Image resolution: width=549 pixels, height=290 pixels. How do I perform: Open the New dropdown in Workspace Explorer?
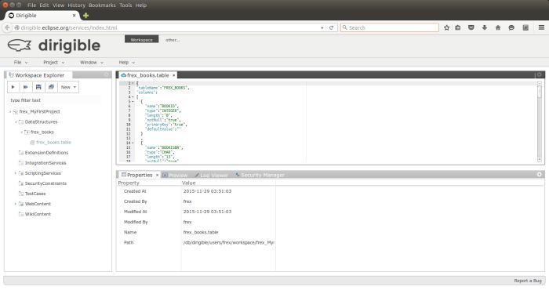(68, 87)
